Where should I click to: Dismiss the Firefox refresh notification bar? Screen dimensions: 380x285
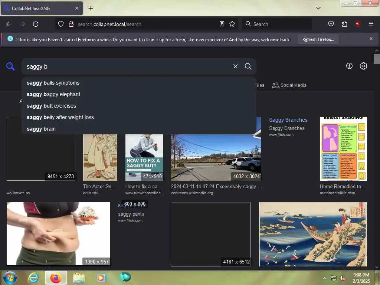[371, 39]
